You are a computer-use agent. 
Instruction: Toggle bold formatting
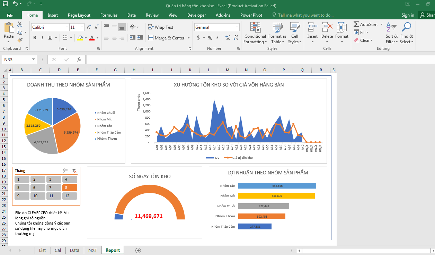(x=35, y=38)
